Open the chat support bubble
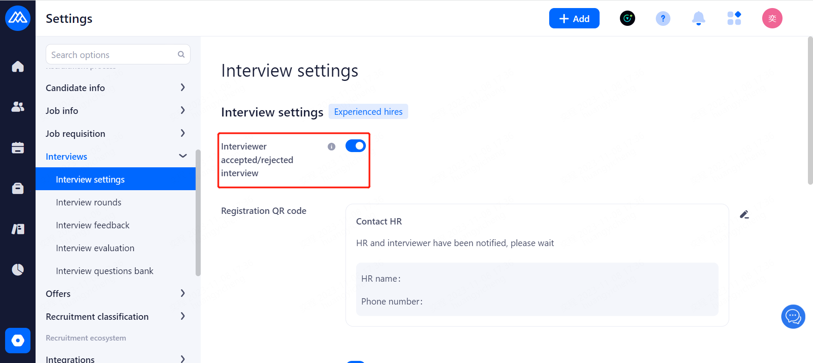Viewport: 813px width, 363px height. 793,316
